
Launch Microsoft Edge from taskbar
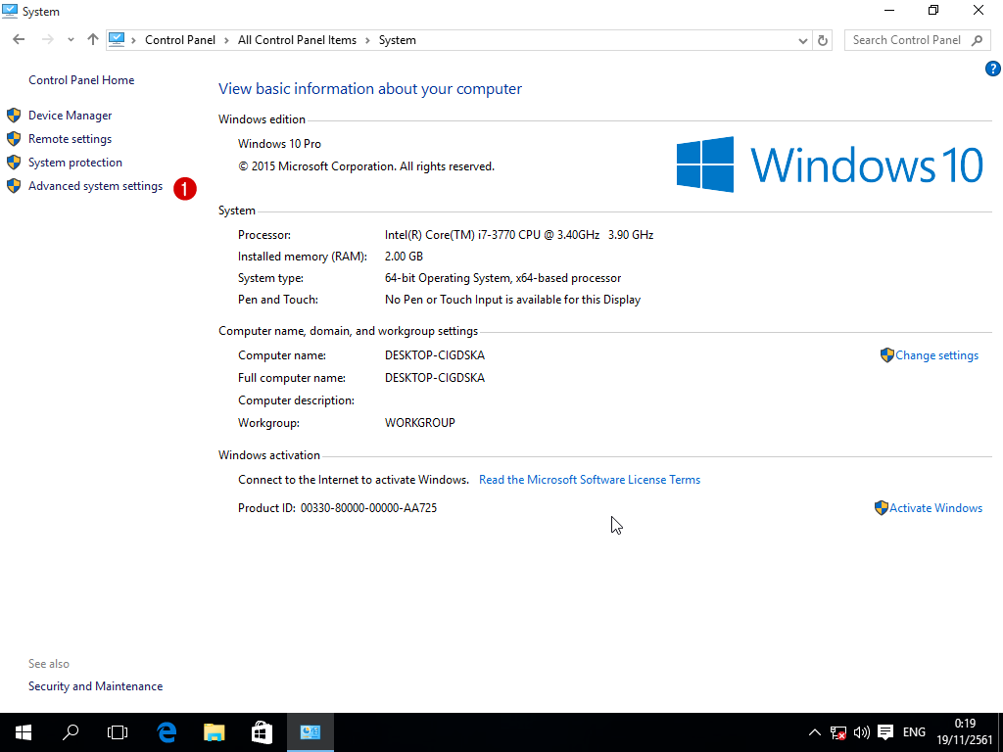click(x=167, y=732)
